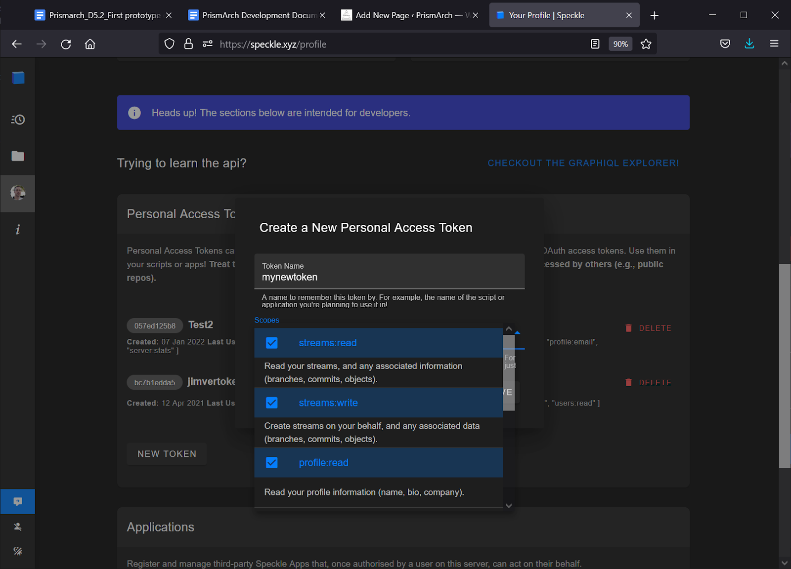Delete the jimvertoken token
The height and width of the screenshot is (569, 791).
click(648, 382)
